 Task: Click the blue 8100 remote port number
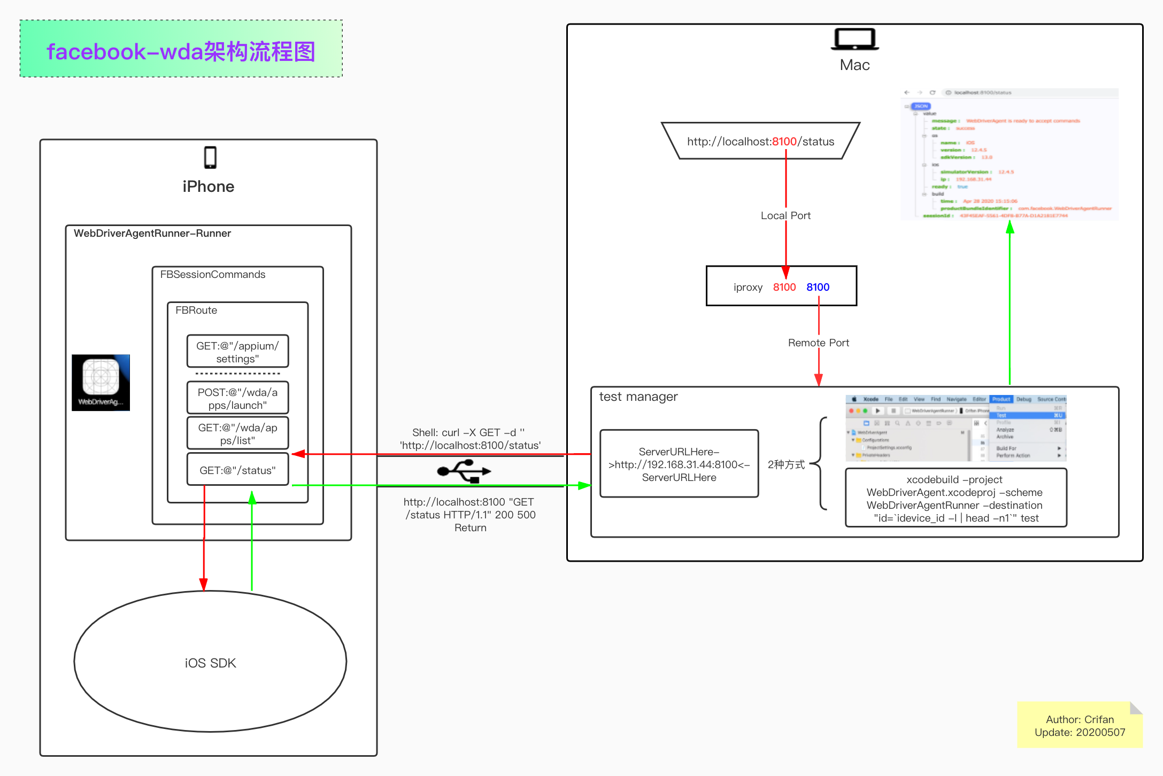click(x=818, y=287)
